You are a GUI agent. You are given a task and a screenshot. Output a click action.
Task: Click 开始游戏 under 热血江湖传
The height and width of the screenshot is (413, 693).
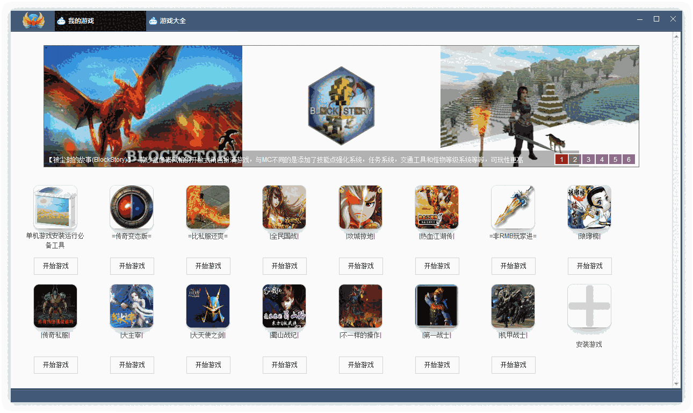coord(437,266)
